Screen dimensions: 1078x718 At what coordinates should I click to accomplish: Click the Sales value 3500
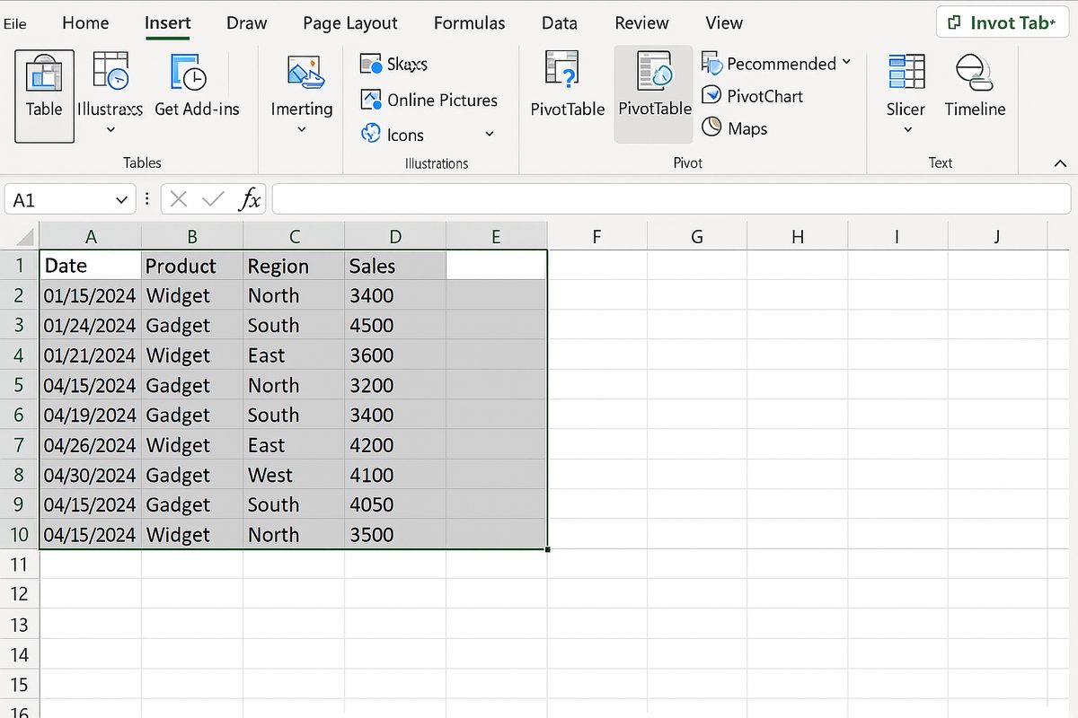click(395, 534)
